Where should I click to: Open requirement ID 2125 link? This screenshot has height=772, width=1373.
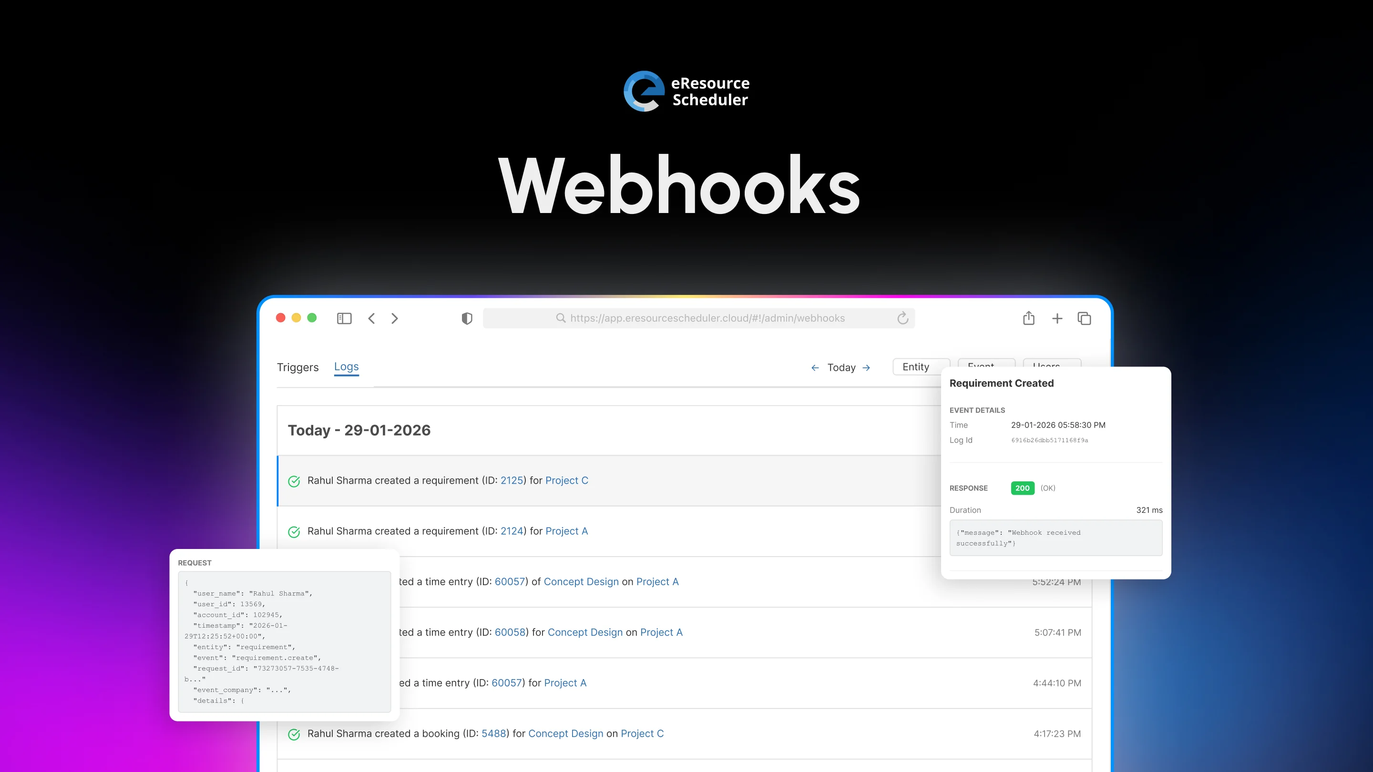click(x=511, y=480)
